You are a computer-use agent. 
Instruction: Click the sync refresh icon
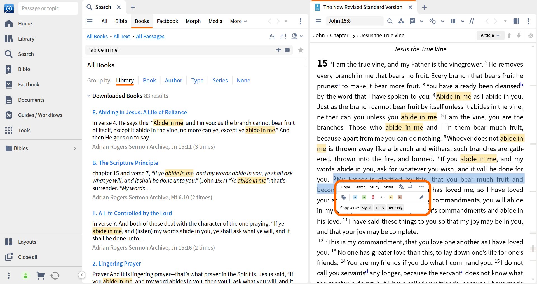pos(55,276)
